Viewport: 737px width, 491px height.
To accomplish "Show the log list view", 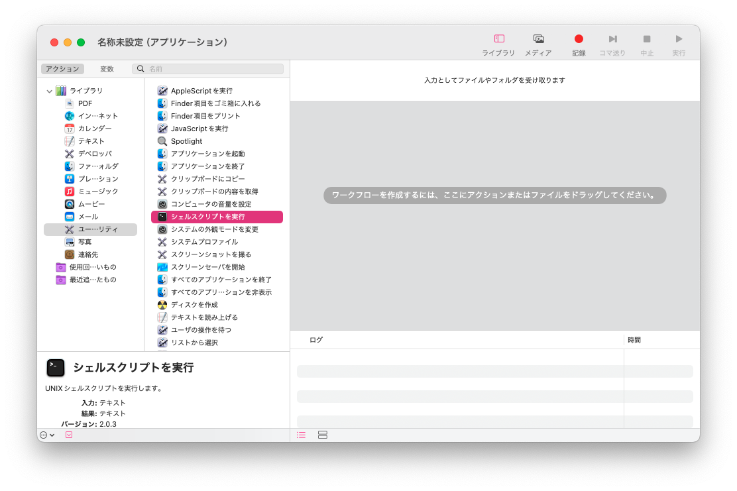I will [301, 435].
